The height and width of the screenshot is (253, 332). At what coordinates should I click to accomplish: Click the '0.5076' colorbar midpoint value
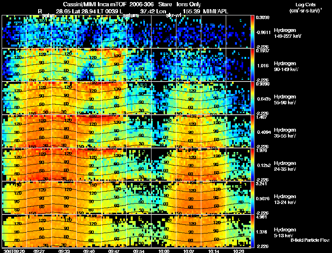(x=264, y=199)
